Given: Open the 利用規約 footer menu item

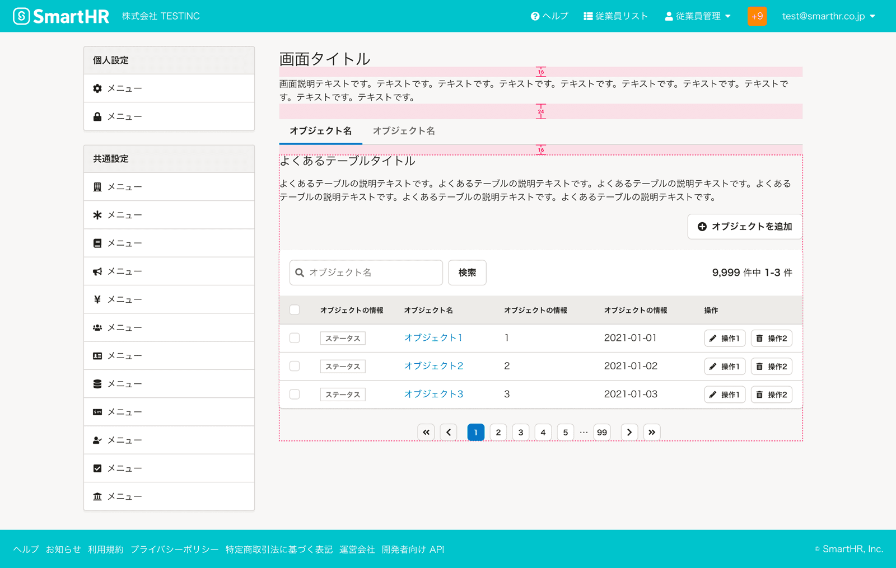Looking at the screenshot, I should click(x=106, y=549).
